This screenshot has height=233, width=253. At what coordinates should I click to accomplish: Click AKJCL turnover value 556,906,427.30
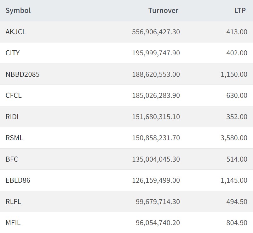pyautogui.click(x=156, y=32)
